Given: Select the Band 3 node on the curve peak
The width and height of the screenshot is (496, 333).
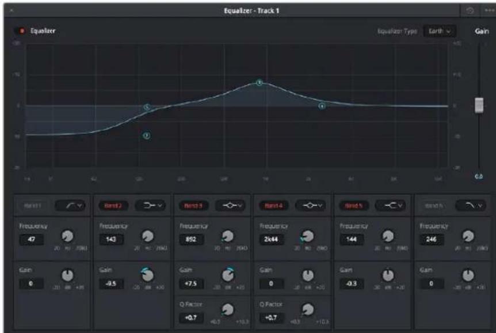Looking at the screenshot, I should pyautogui.click(x=259, y=83).
